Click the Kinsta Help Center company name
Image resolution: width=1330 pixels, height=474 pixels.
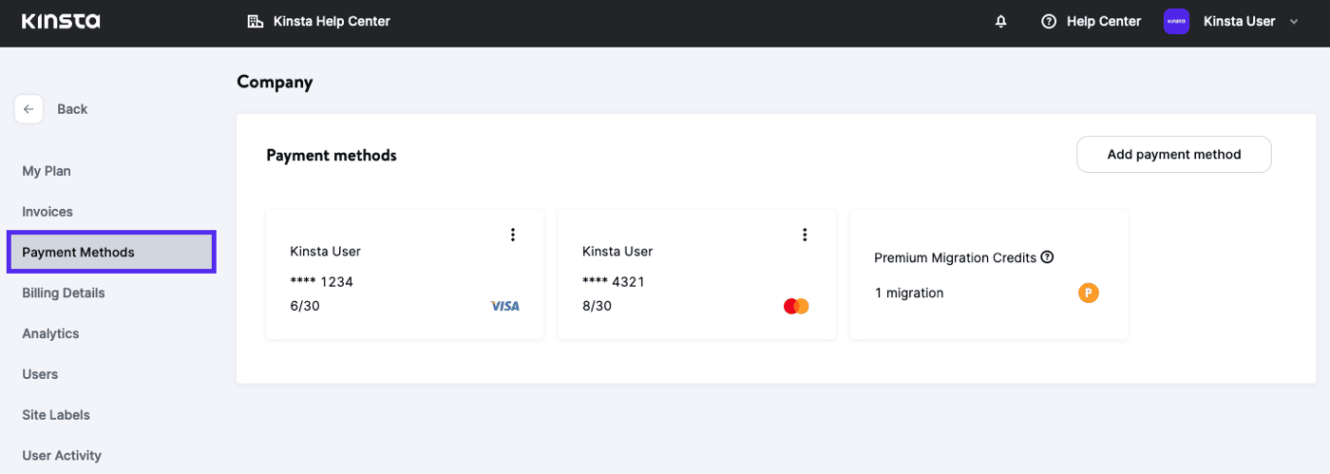pyautogui.click(x=332, y=21)
